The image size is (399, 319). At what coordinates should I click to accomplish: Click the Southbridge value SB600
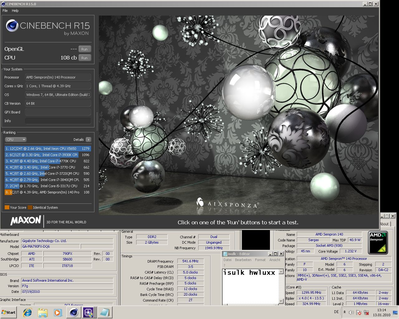(x=67, y=259)
